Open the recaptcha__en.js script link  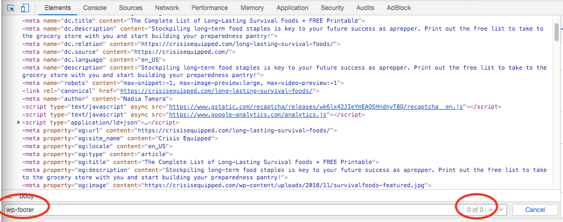tap(316, 107)
